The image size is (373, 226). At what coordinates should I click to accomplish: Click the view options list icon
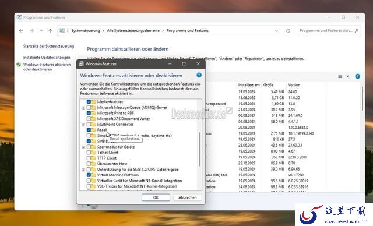tap(340, 76)
